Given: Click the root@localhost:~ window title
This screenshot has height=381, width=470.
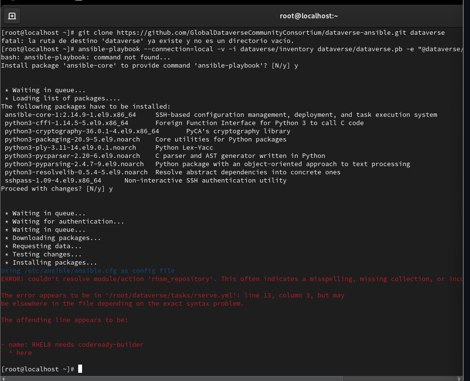Looking at the screenshot, I should [309, 16].
